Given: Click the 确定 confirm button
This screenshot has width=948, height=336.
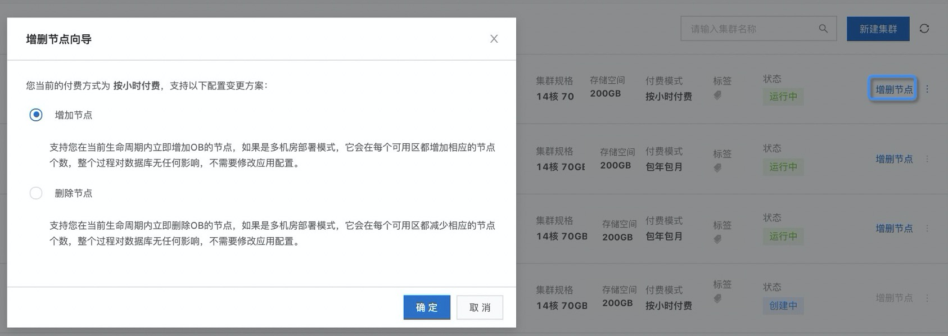Looking at the screenshot, I should point(426,307).
